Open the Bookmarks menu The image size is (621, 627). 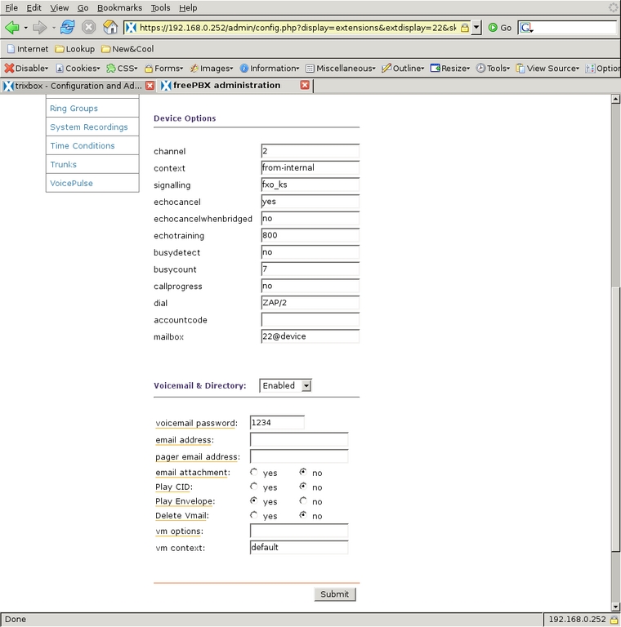click(x=119, y=7)
